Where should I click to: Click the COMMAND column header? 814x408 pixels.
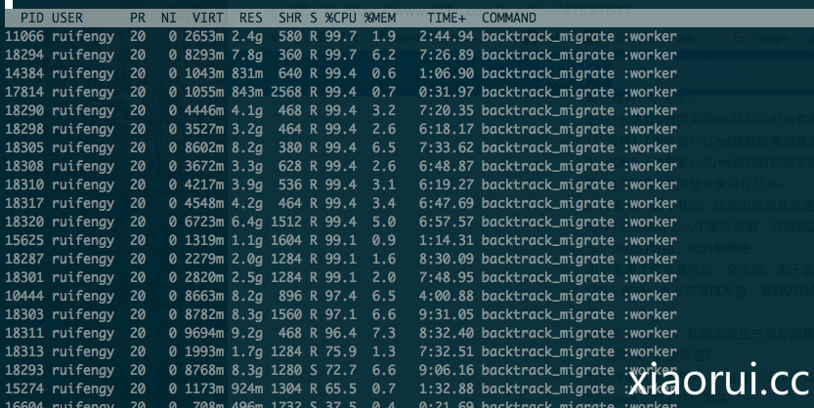pyautogui.click(x=508, y=18)
